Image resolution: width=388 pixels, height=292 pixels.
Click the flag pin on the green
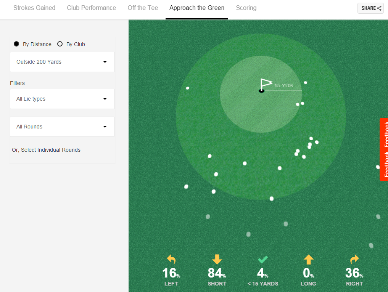click(x=265, y=85)
